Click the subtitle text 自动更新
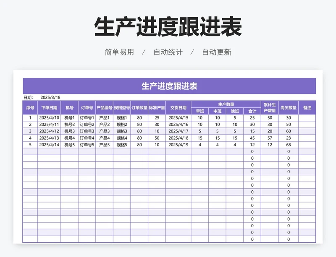336x257 pixels. (x=217, y=52)
